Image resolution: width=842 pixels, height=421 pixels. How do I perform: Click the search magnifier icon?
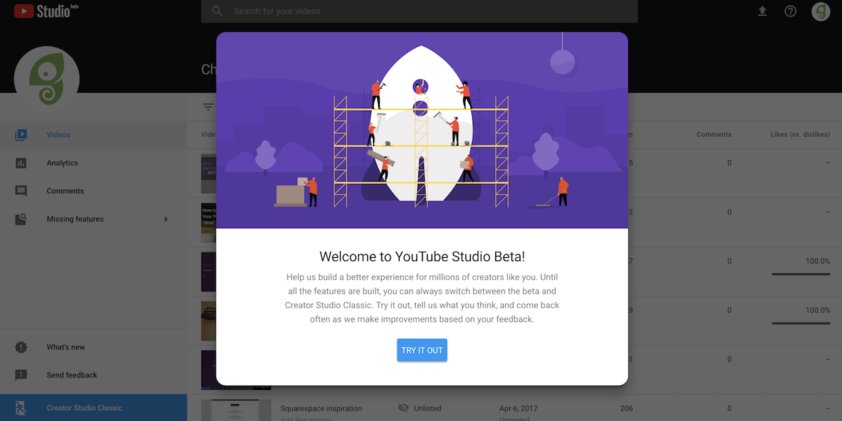[x=218, y=11]
